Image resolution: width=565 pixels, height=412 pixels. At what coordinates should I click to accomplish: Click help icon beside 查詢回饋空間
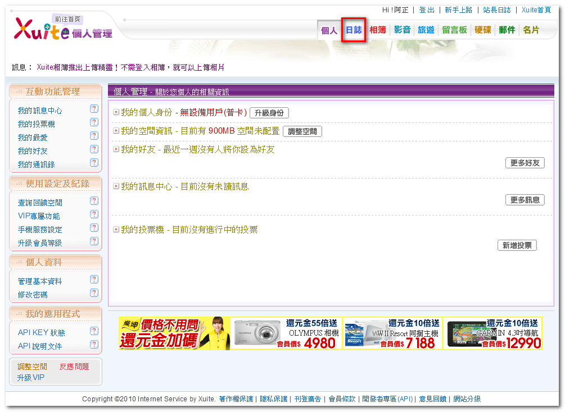[94, 201]
